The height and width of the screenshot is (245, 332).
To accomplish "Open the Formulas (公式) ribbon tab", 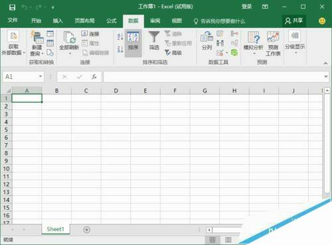I will point(111,21).
